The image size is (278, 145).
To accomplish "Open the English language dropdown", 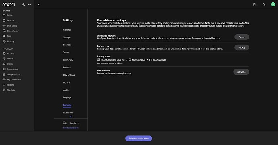I will click(x=75, y=123).
